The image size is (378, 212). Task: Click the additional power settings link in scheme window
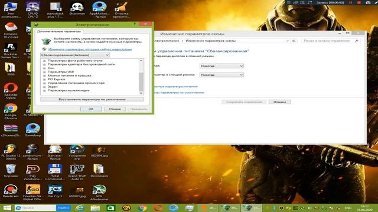[x=175, y=87]
